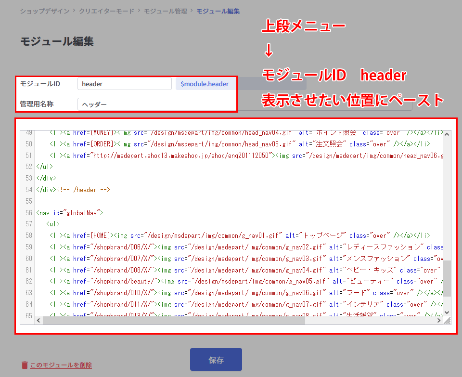Click code line 52 closing </ul>
The height and width of the screenshot is (377, 462).
44,167
